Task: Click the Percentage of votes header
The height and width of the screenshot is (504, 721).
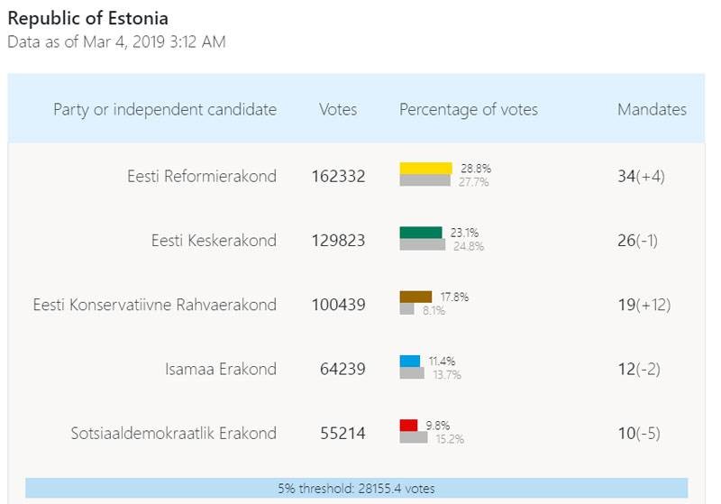Action: point(469,110)
